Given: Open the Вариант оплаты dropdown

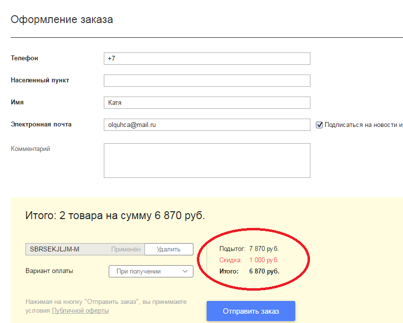Looking at the screenshot, I should tap(151, 272).
